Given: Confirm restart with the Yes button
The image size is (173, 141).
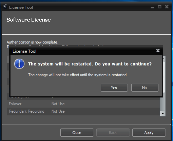Looking at the screenshot, I should click(x=114, y=88).
